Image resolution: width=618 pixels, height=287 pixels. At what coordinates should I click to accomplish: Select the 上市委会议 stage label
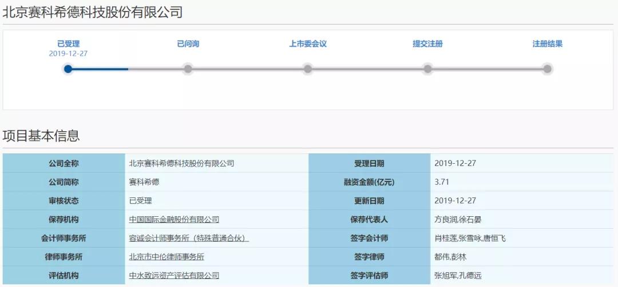pyautogui.click(x=308, y=44)
